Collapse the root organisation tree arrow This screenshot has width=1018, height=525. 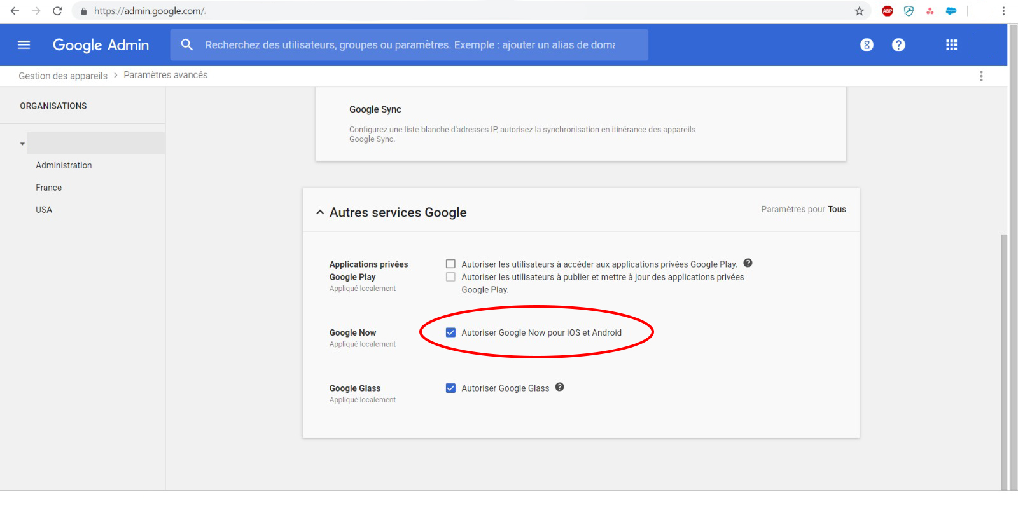coord(22,144)
